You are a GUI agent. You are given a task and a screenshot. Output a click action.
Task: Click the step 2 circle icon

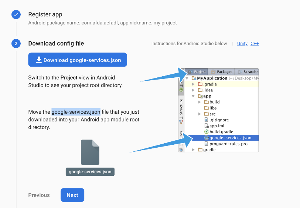16,44
